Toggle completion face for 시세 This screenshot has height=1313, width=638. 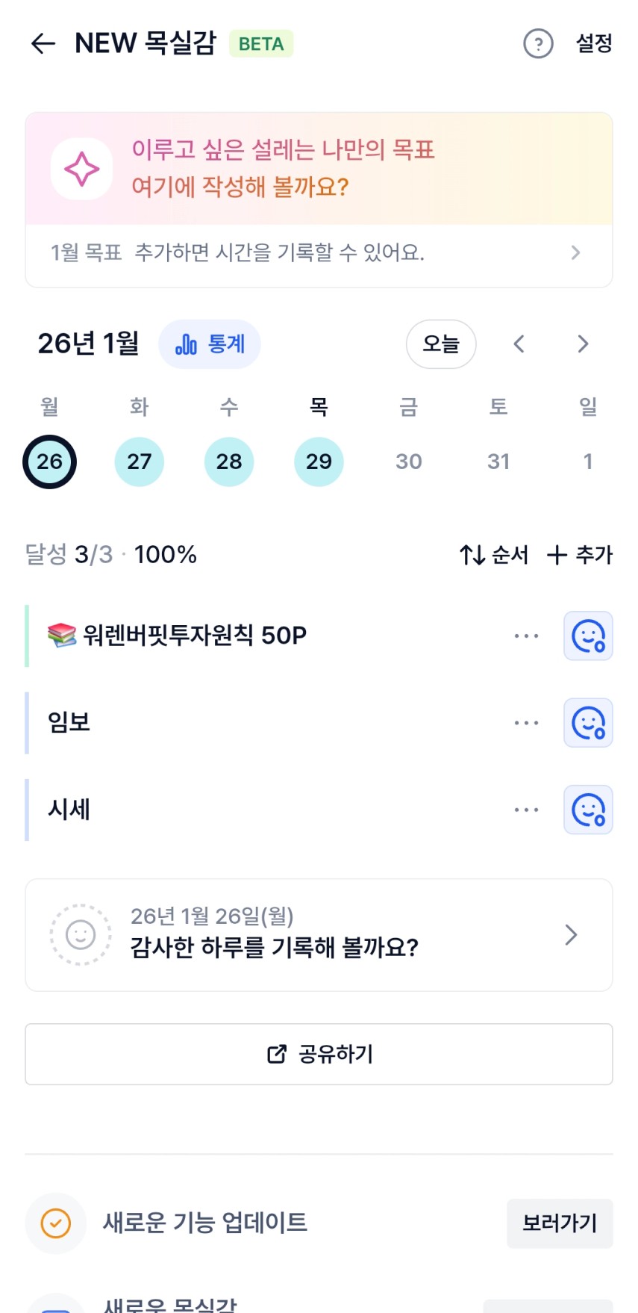pos(588,810)
